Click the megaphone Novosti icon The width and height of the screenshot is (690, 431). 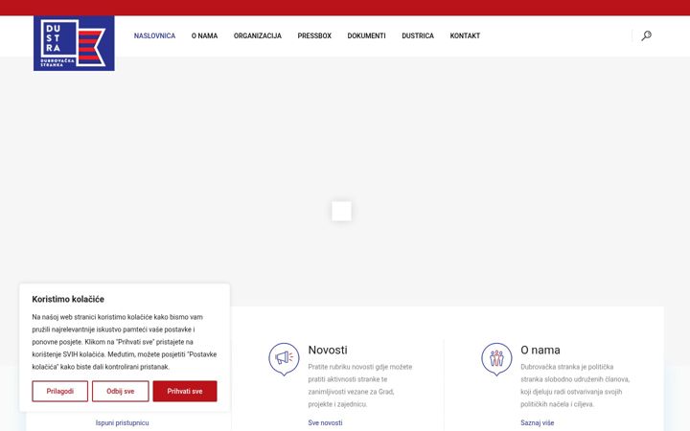pyautogui.click(x=284, y=359)
